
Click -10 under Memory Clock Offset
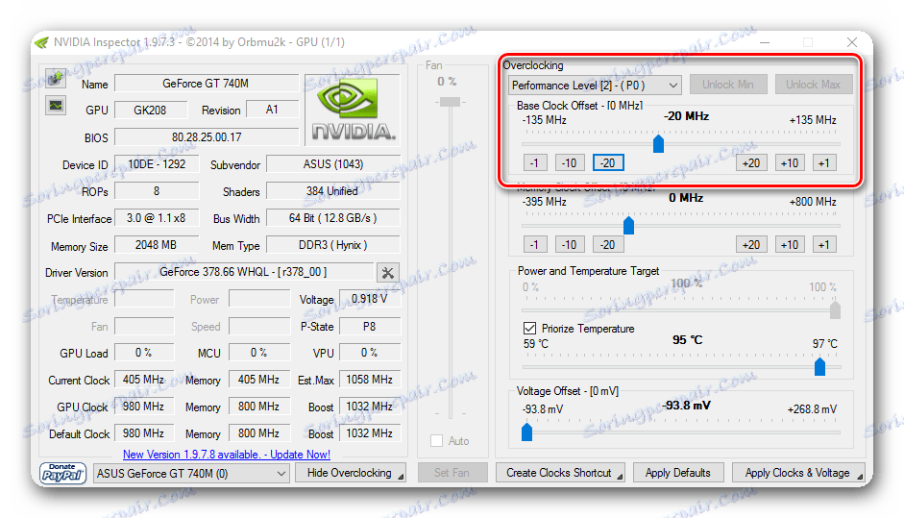pos(570,244)
